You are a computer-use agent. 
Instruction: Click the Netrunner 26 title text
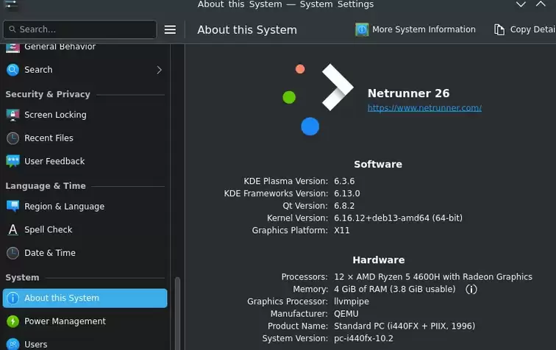pyautogui.click(x=408, y=93)
